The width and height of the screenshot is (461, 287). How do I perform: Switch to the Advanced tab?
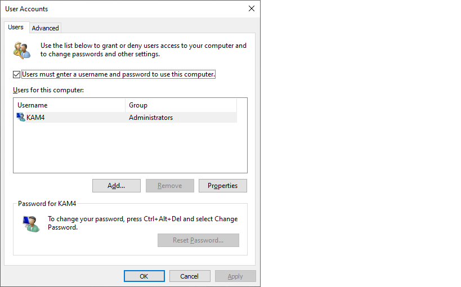pos(45,28)
